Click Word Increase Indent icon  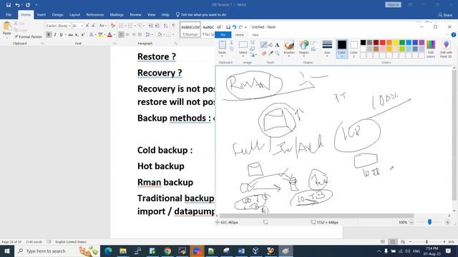(157, 26)
